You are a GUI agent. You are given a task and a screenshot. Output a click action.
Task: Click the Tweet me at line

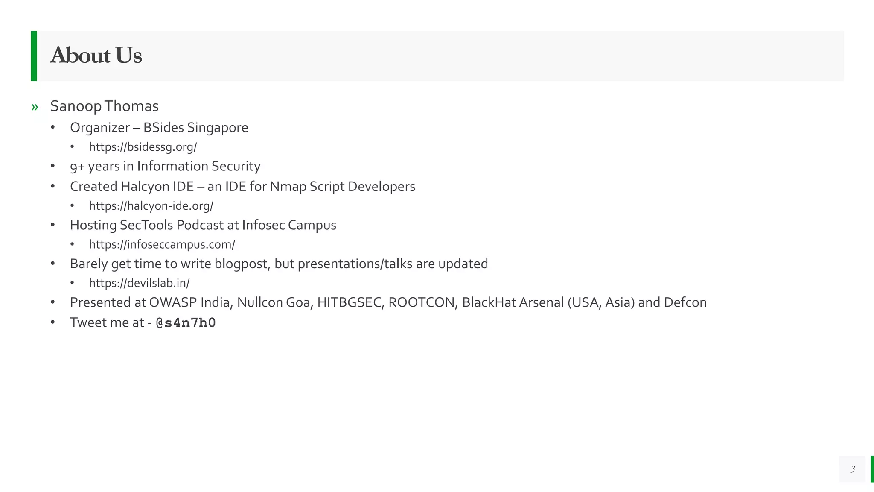click(143, 322)
